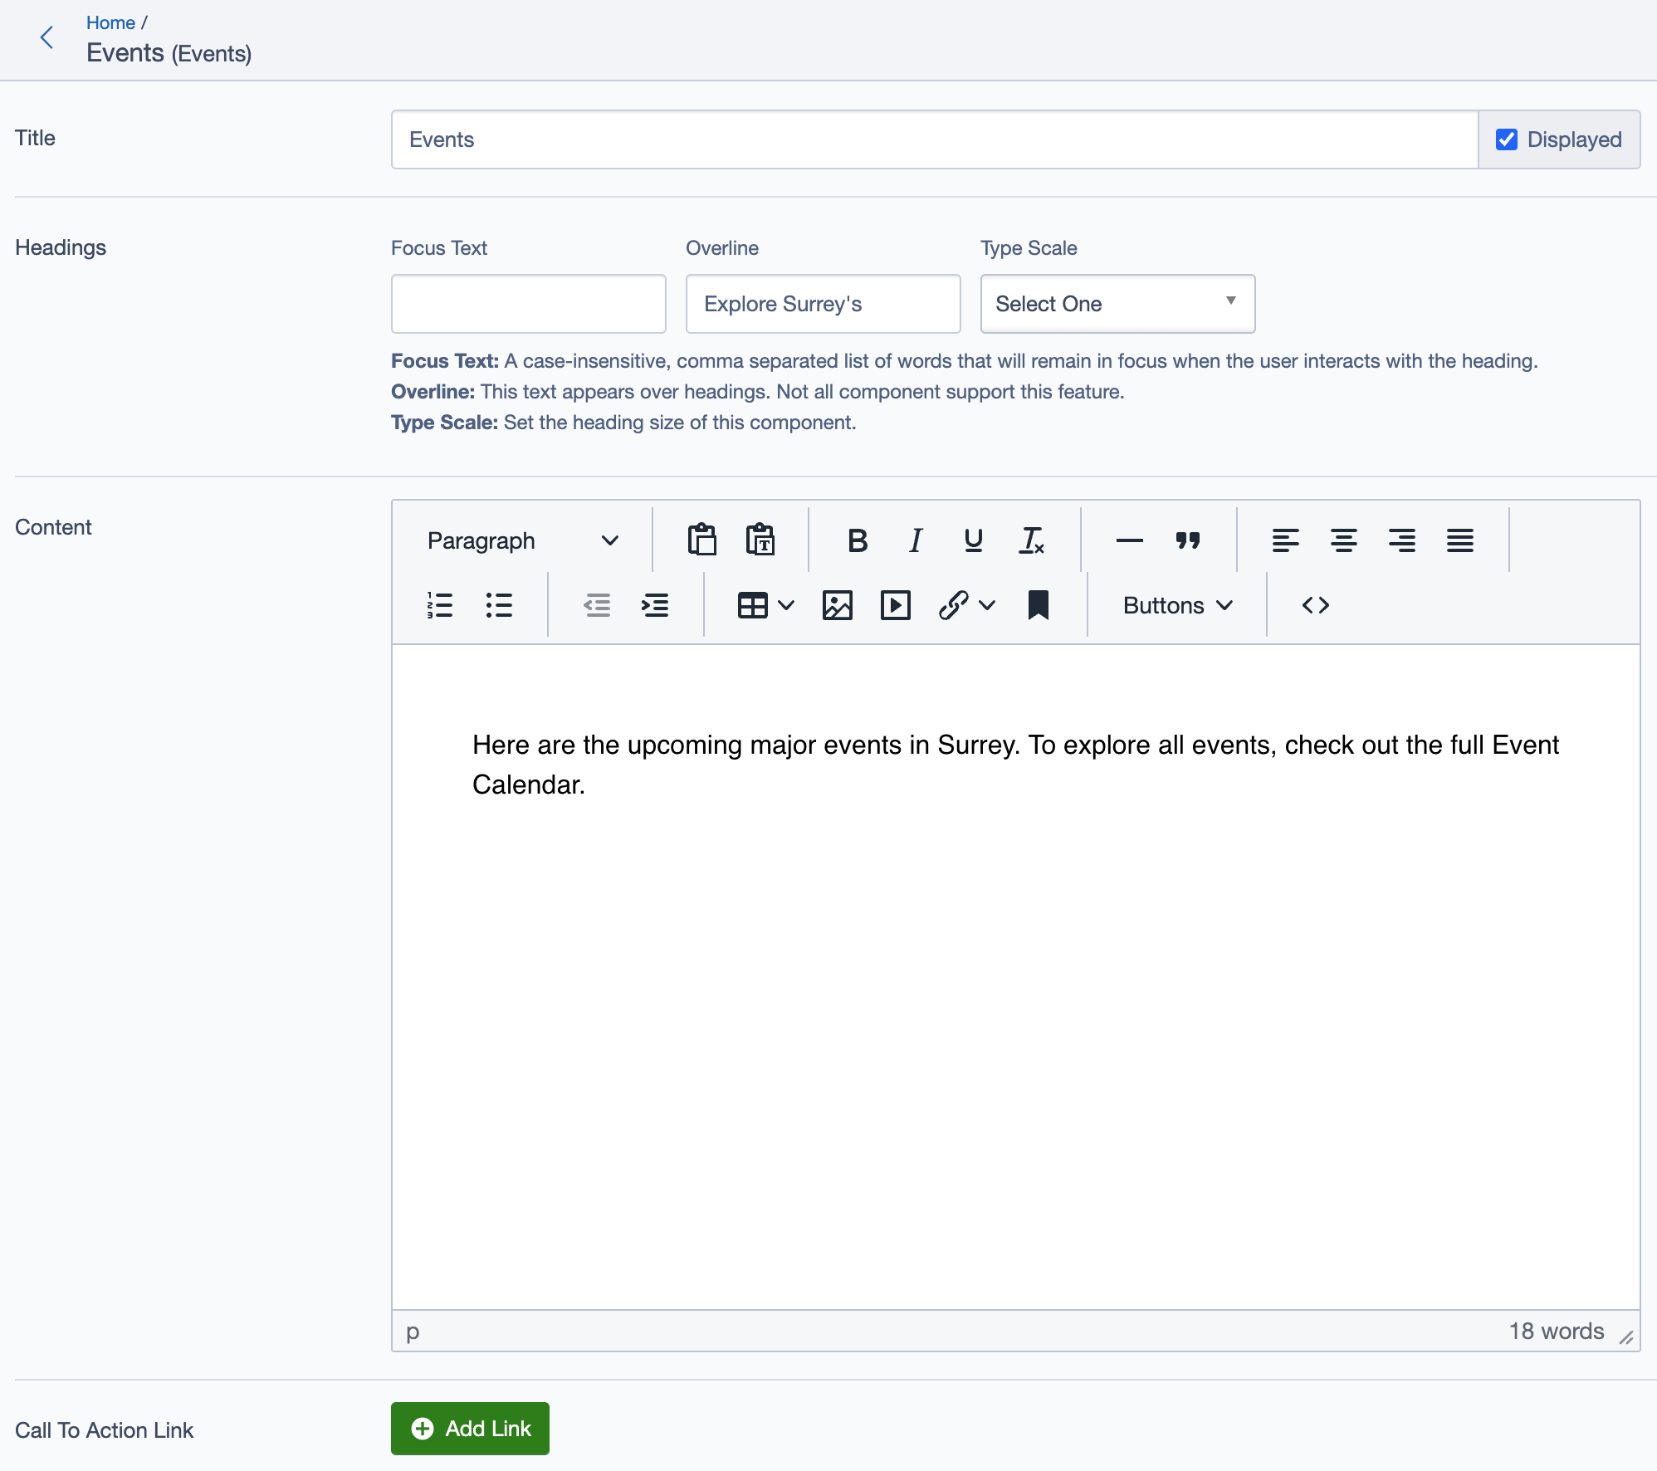Apply italic formatting in the editor

click(915, 540)
